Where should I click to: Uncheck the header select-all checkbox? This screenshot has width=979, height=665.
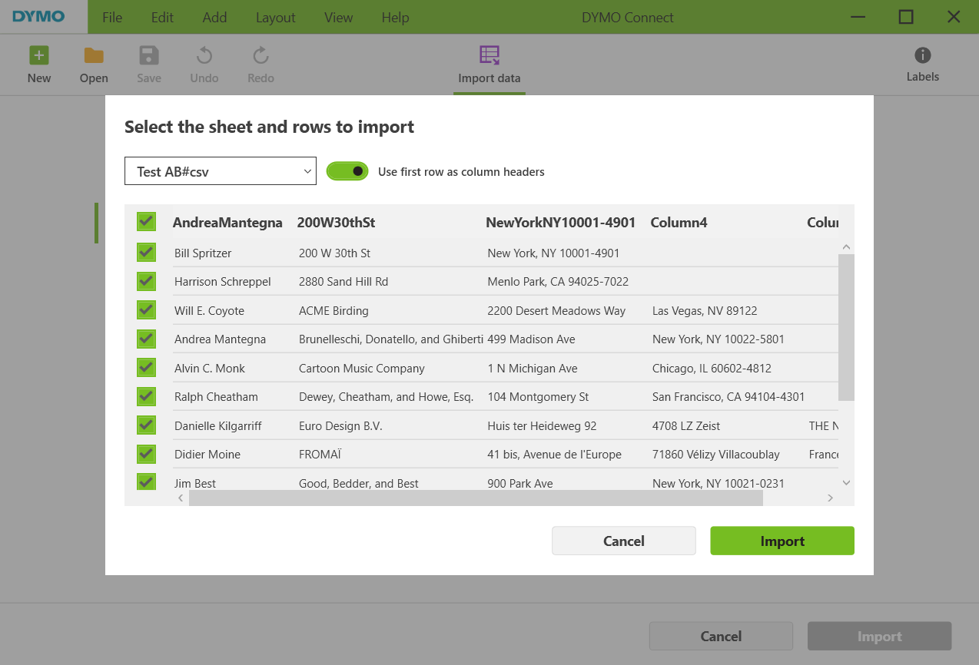146,222
